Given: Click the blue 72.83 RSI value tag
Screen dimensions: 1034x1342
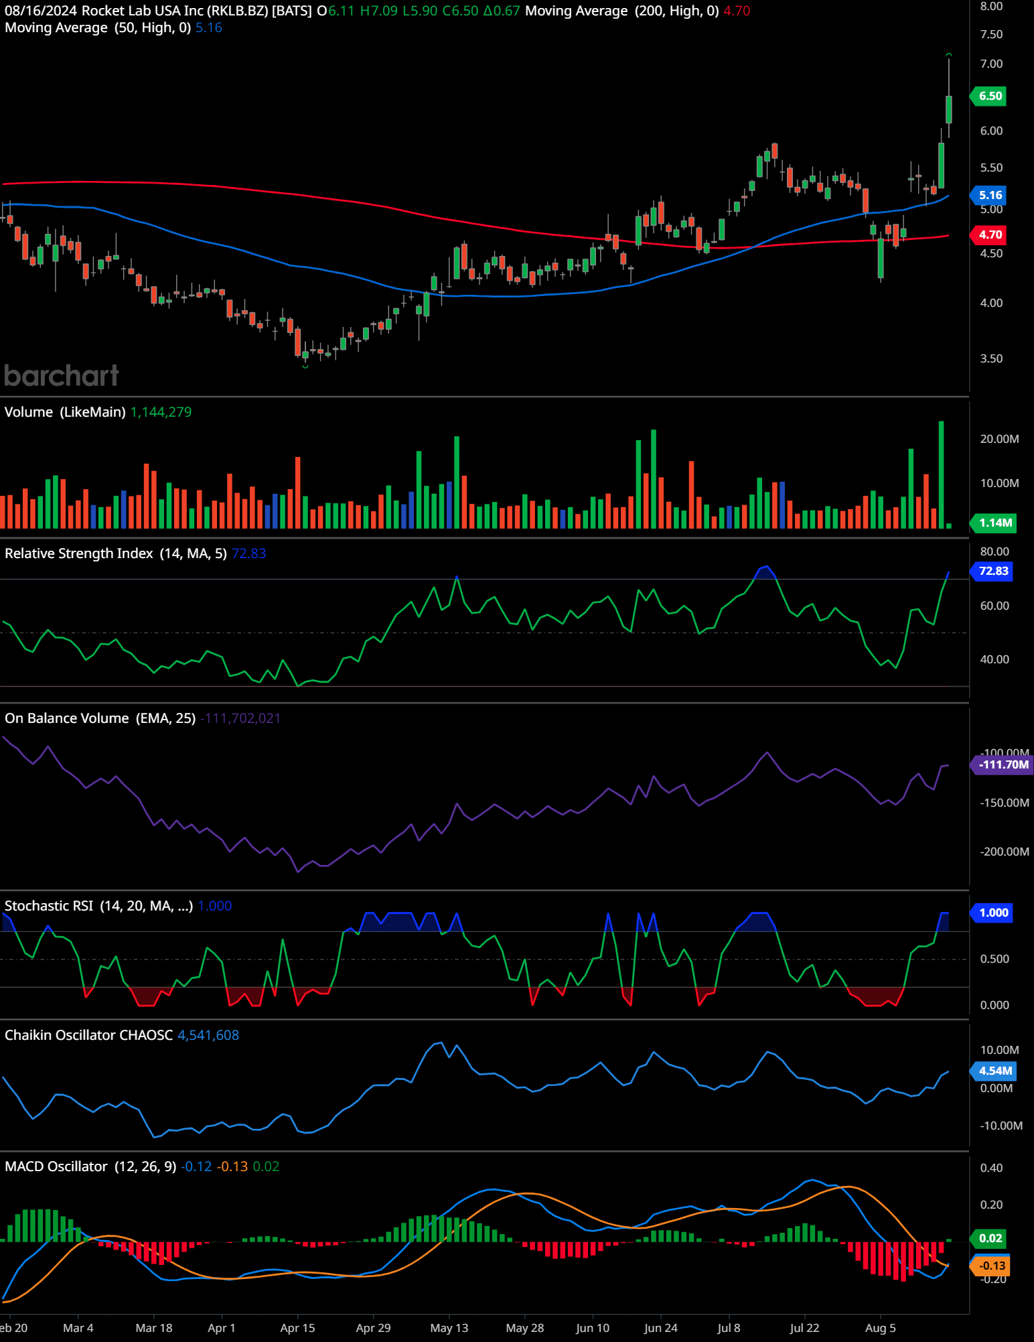Looking at the screenshot, I should click(992, 571).
